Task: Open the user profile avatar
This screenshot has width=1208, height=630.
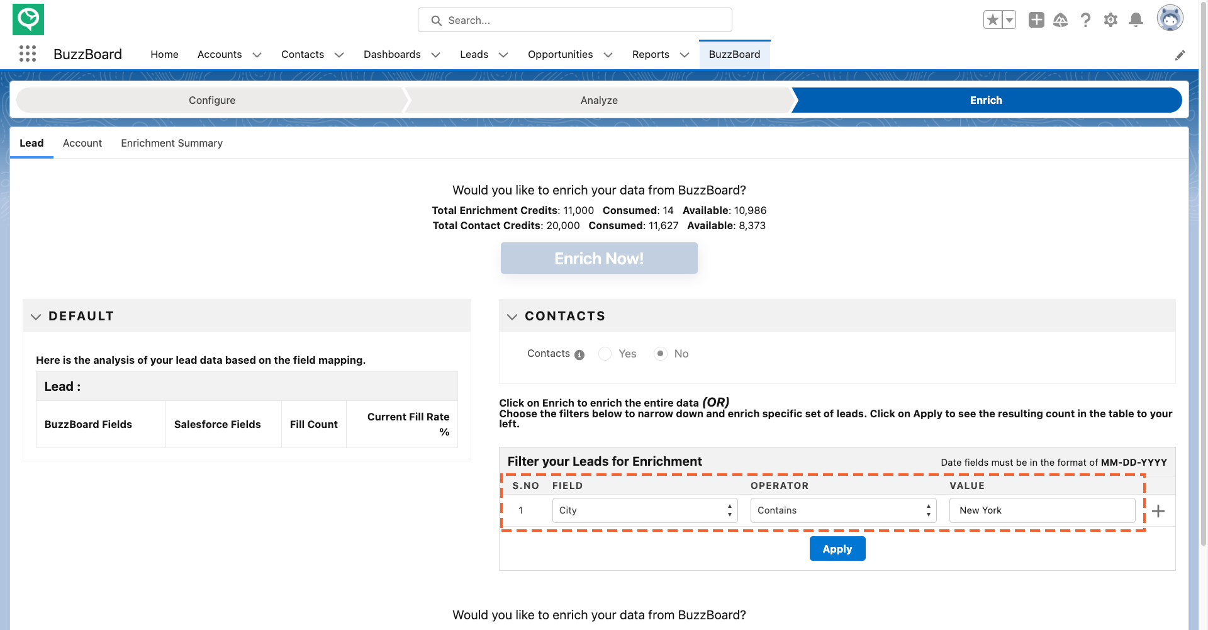Action: [1170, 18]
